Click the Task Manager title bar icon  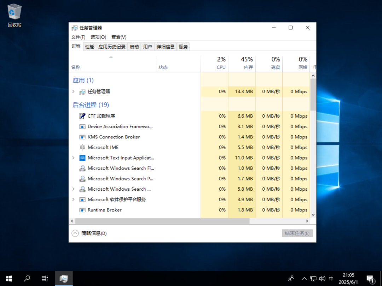click(x=74, y=28)
